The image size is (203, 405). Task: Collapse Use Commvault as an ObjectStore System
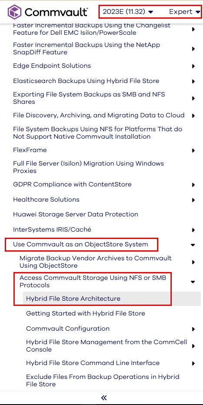click(x=193, y=245)
